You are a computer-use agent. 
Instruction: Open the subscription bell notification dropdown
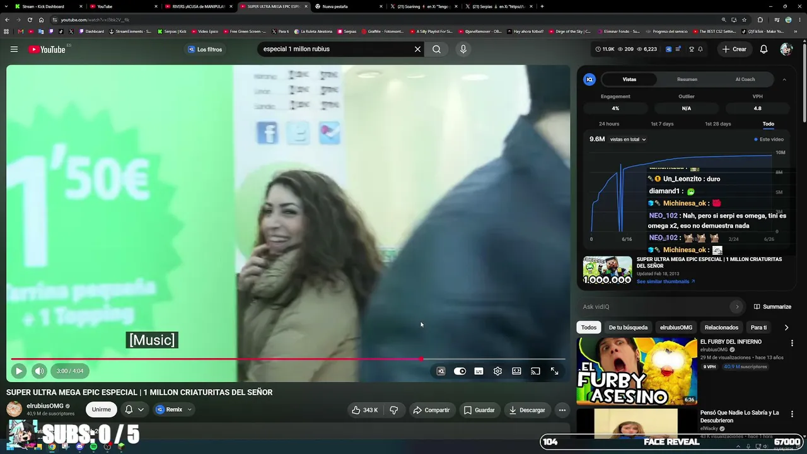(x=134, y=409)
